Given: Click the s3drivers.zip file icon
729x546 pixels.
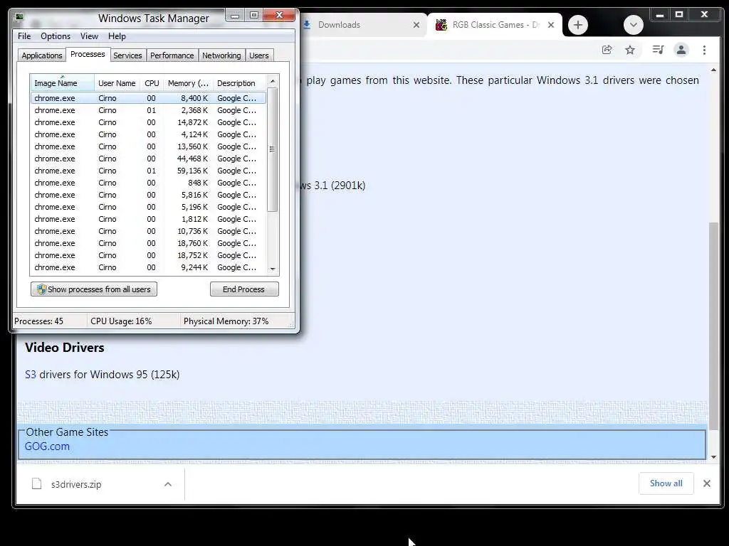Looking at the screenshot, I should click(36, 483).
